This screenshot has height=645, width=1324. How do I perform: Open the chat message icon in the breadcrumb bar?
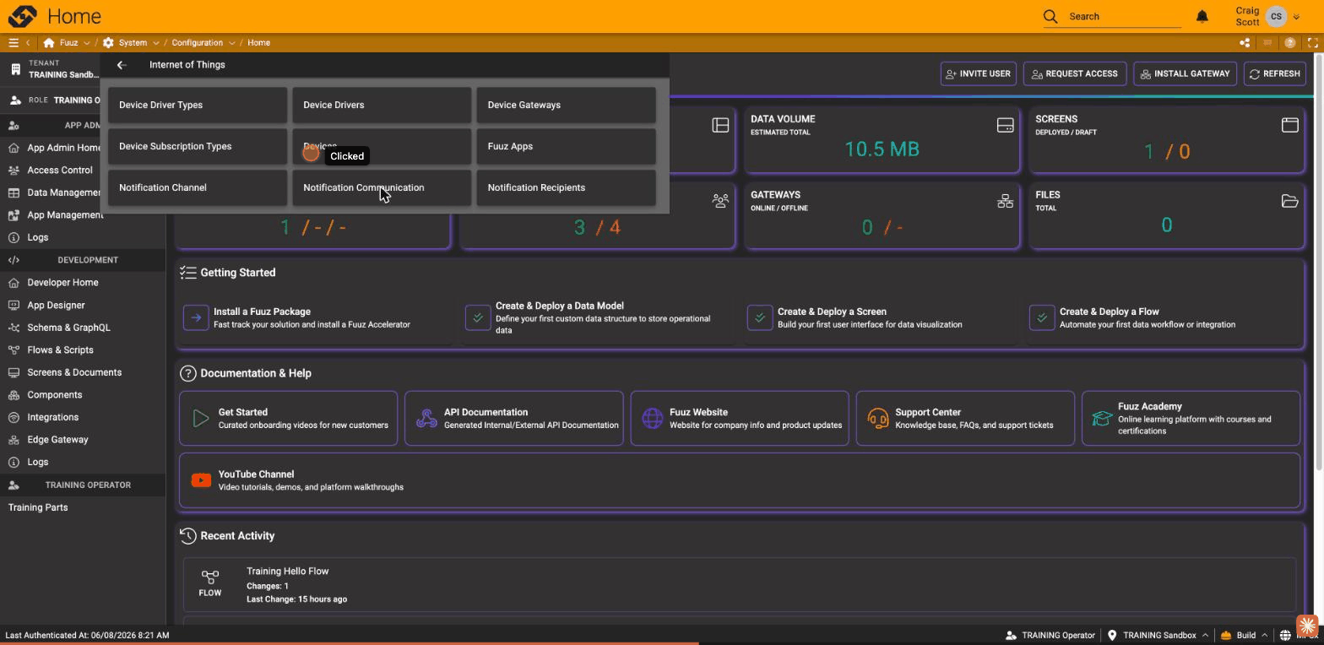(1267, 42)
